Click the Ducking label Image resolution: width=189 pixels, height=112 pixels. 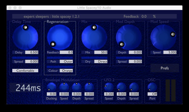click(x=51, y=98)
